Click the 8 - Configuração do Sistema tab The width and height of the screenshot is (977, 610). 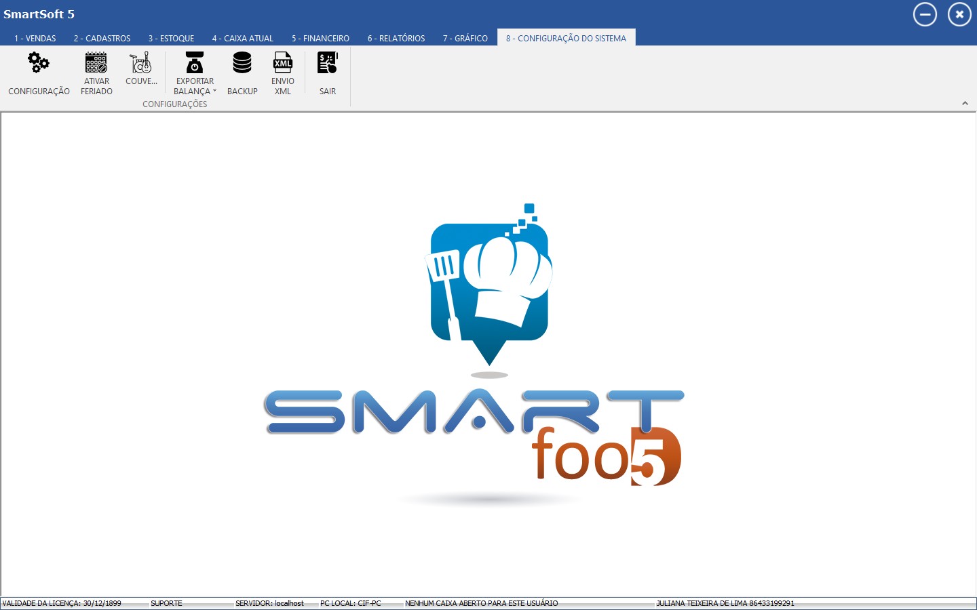(566, 39)
